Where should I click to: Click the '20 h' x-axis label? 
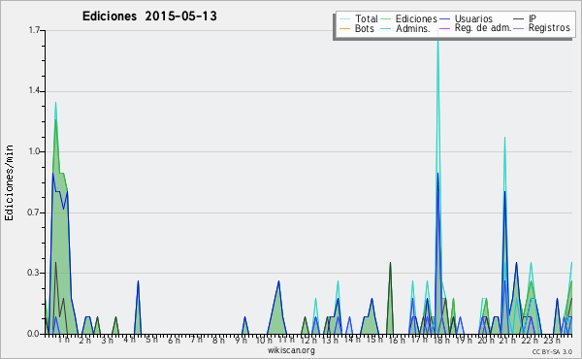[x=486, y=340]
